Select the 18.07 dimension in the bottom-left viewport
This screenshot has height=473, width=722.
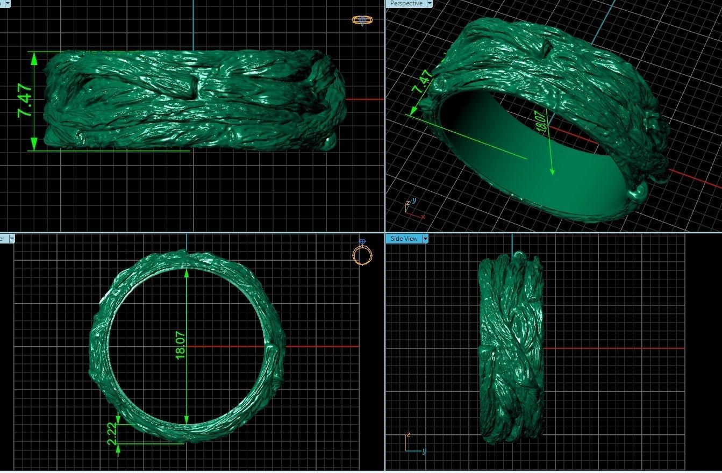point(180,345)
